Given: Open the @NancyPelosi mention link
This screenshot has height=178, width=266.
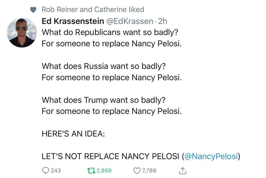Looking at the screenshot, I should click(x=211, y=156).
